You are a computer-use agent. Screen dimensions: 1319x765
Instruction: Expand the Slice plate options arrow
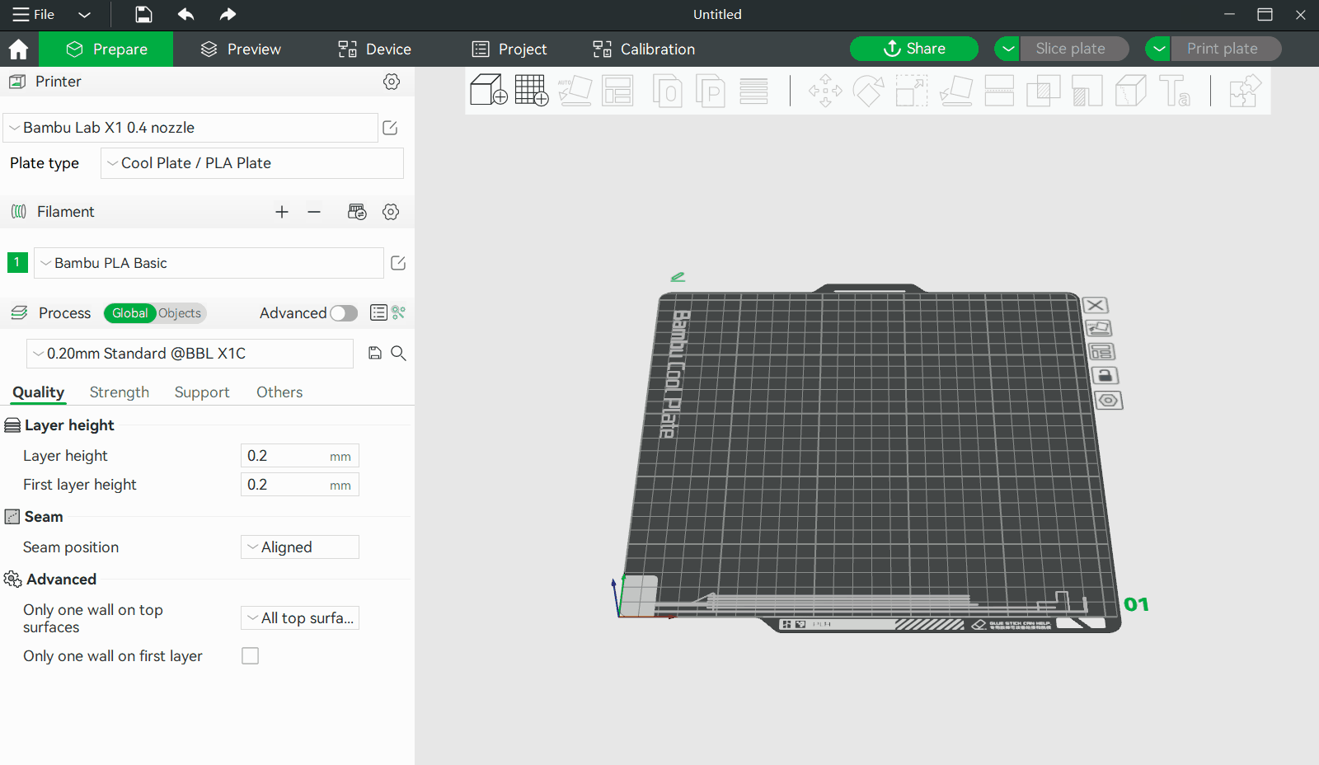pos(1007,49)
